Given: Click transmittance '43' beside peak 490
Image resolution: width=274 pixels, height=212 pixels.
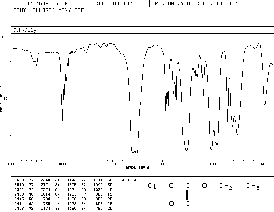Looking at the screenshot, I should [136, 180].
